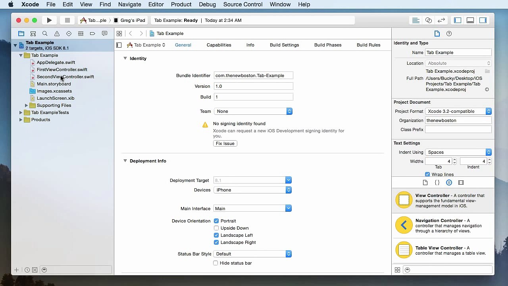The image size is (508, 286).
Task: Add a new file with the plus button
Action: pyautogui.click(x=16, y=270)
